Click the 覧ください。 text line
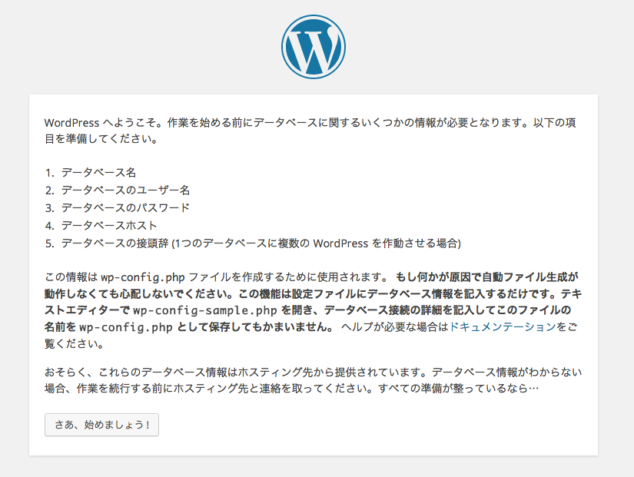Screen dimensions: 634x477 [x=75, y=343]
